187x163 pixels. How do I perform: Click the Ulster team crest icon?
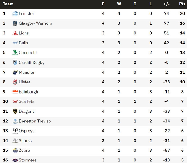(x=15, y=82)
